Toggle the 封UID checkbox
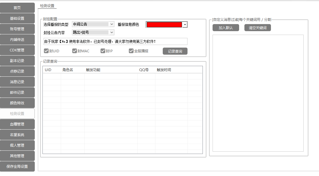The height and width of the screenshot is (176, 319). pyautogui.click(x=46, y=51)
